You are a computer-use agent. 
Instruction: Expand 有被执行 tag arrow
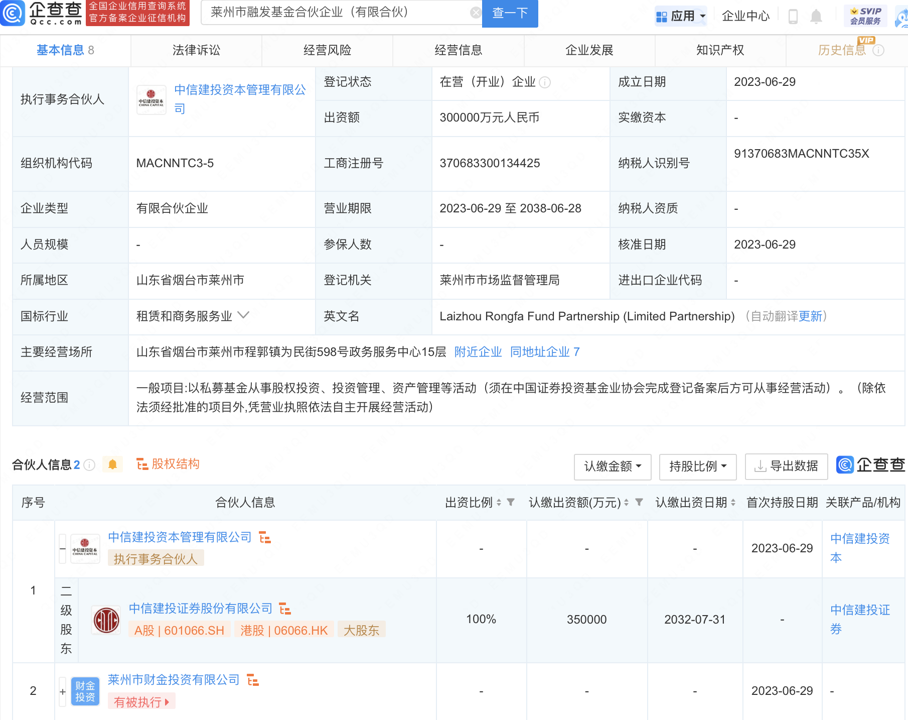click(167, 702)
